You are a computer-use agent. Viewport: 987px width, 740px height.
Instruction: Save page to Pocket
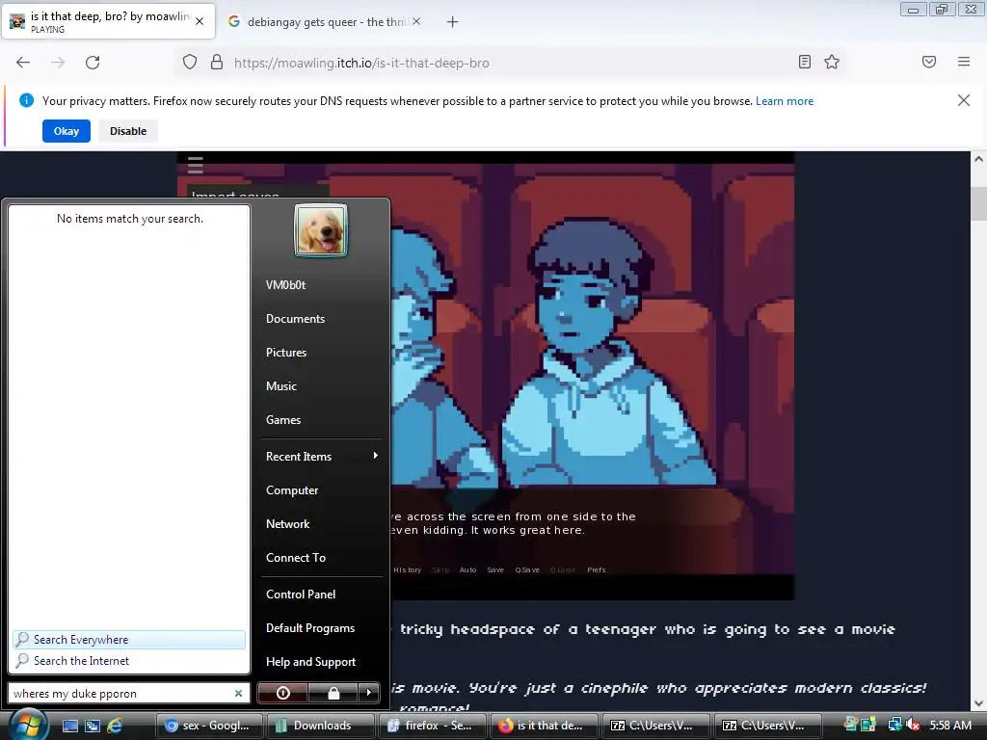[928, 62]
